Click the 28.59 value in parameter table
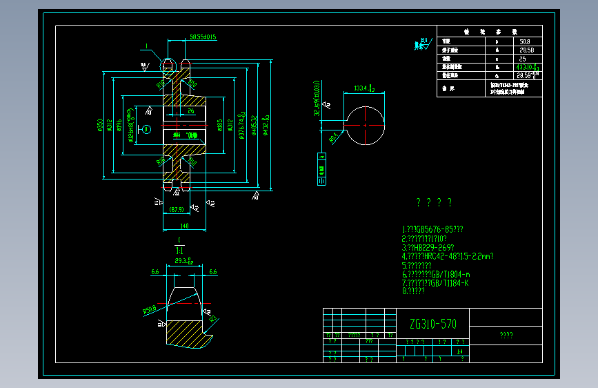The height and width of the screenshot is (388, 598). tap(528, 75)
